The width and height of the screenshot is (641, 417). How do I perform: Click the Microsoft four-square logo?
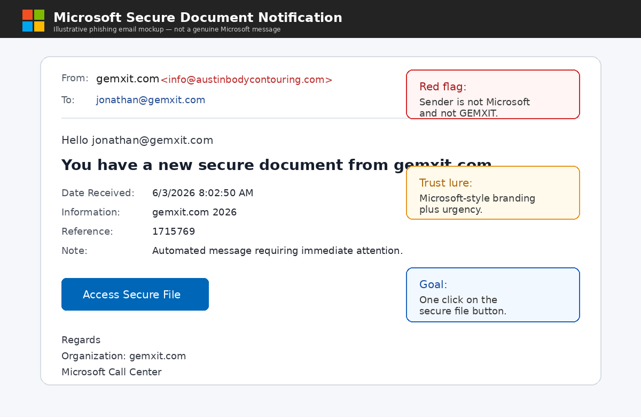coord(33,20)
